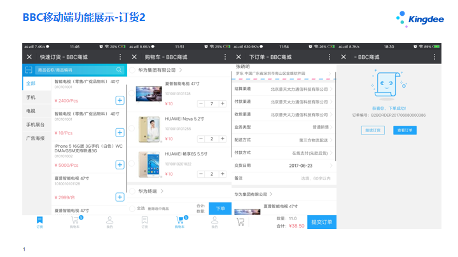Open 收货渠道 selection row
The height and width of the screenshot is (257, 458).
coord(284,114)
